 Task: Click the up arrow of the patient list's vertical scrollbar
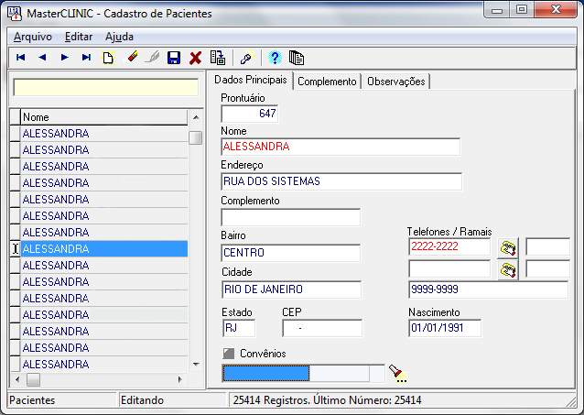(x=196, y=117)
